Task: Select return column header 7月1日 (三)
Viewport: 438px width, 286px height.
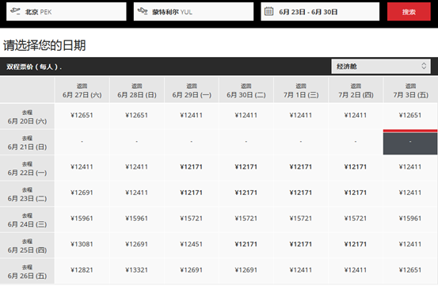Action: point(301,90)
